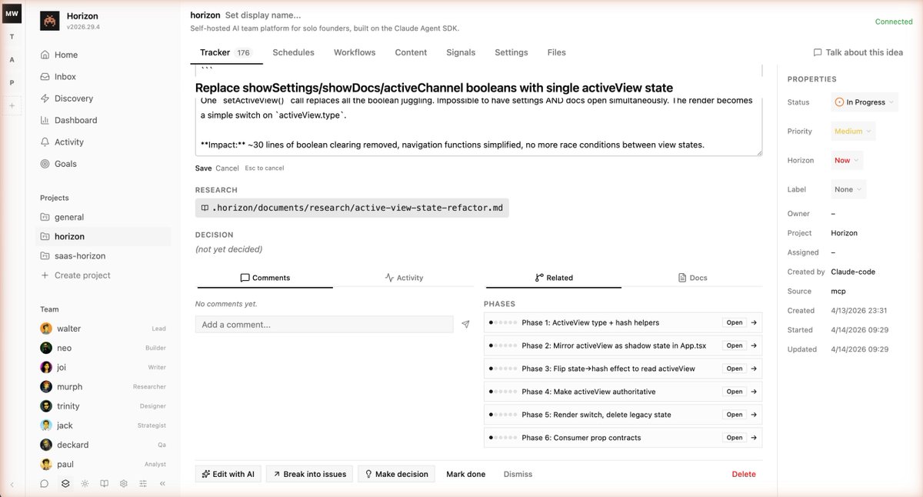This screenshot has height=497, width=923.
Task: Click the red Delete button
Action: 744,474
